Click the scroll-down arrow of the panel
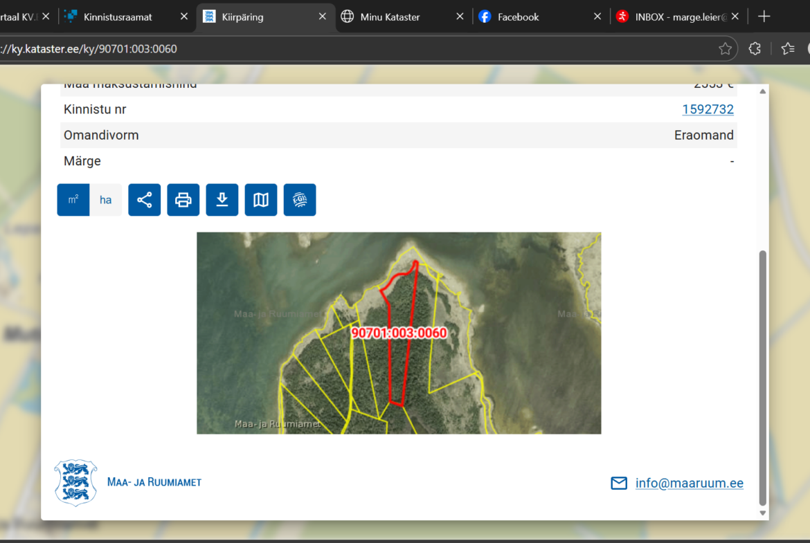The image size is (810, 543). point(763,513)
